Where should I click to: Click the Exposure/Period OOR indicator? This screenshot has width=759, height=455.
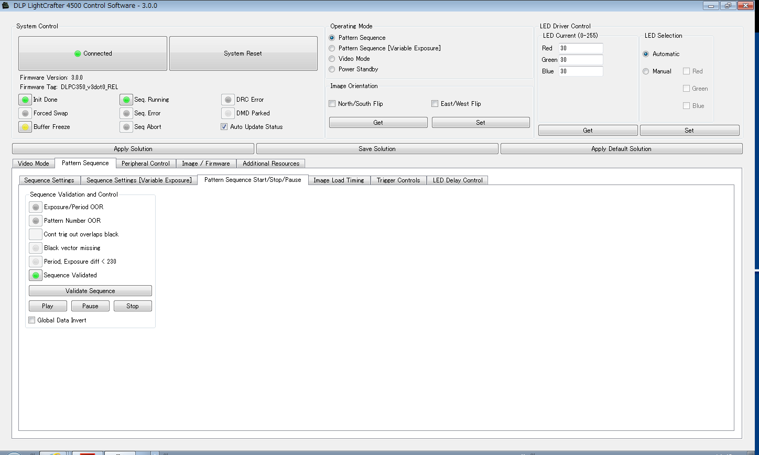[36, 207]
